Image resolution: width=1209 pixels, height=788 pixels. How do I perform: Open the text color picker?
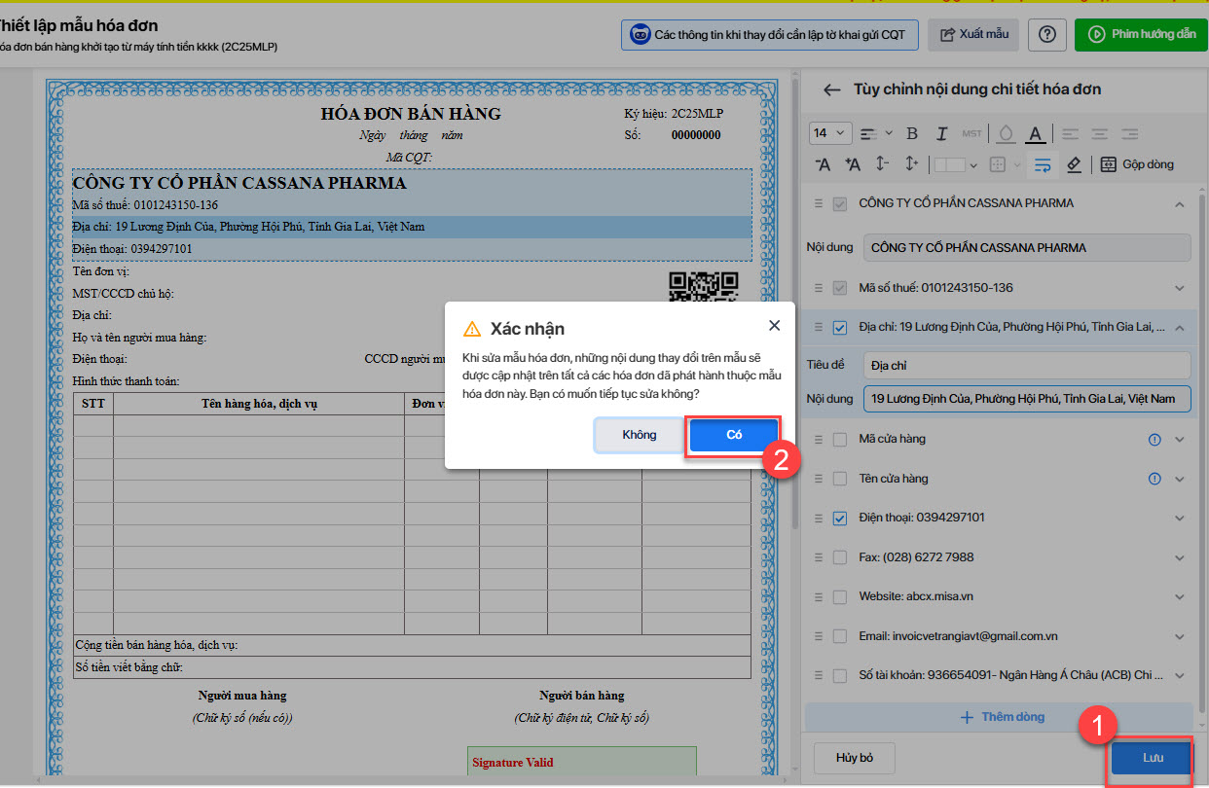(1036, 133)
